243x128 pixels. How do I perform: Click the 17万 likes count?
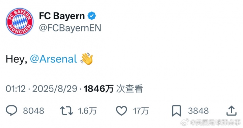tap(141, 111)
